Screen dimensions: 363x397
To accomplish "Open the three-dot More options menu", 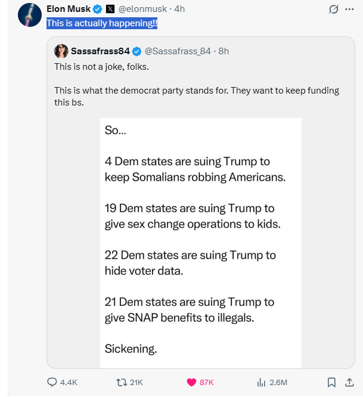I will coord(349,10).
